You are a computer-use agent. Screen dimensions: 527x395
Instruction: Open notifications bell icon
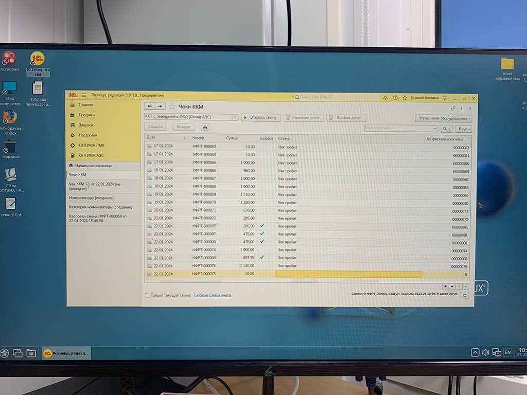[x=385, y=98]
